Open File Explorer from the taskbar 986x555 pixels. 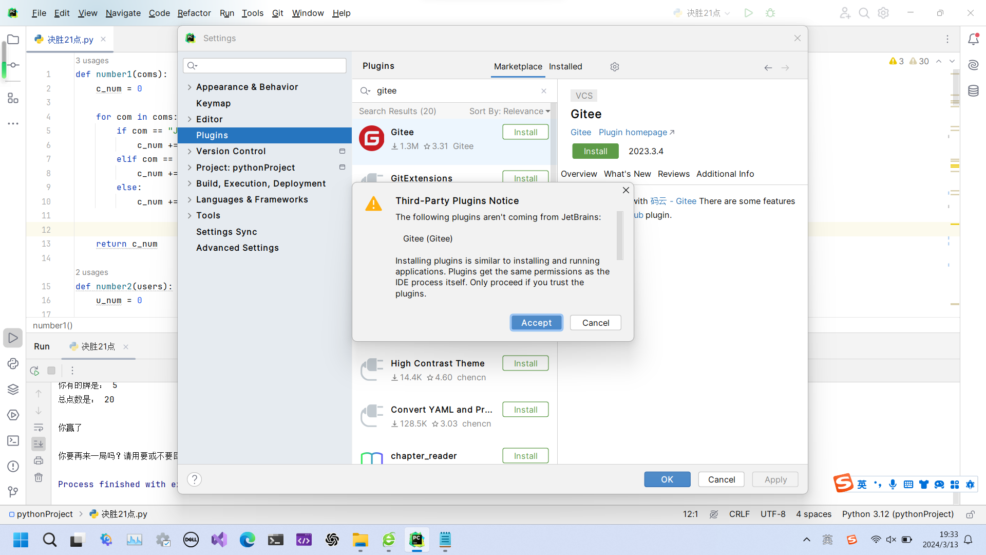[361, 540]
